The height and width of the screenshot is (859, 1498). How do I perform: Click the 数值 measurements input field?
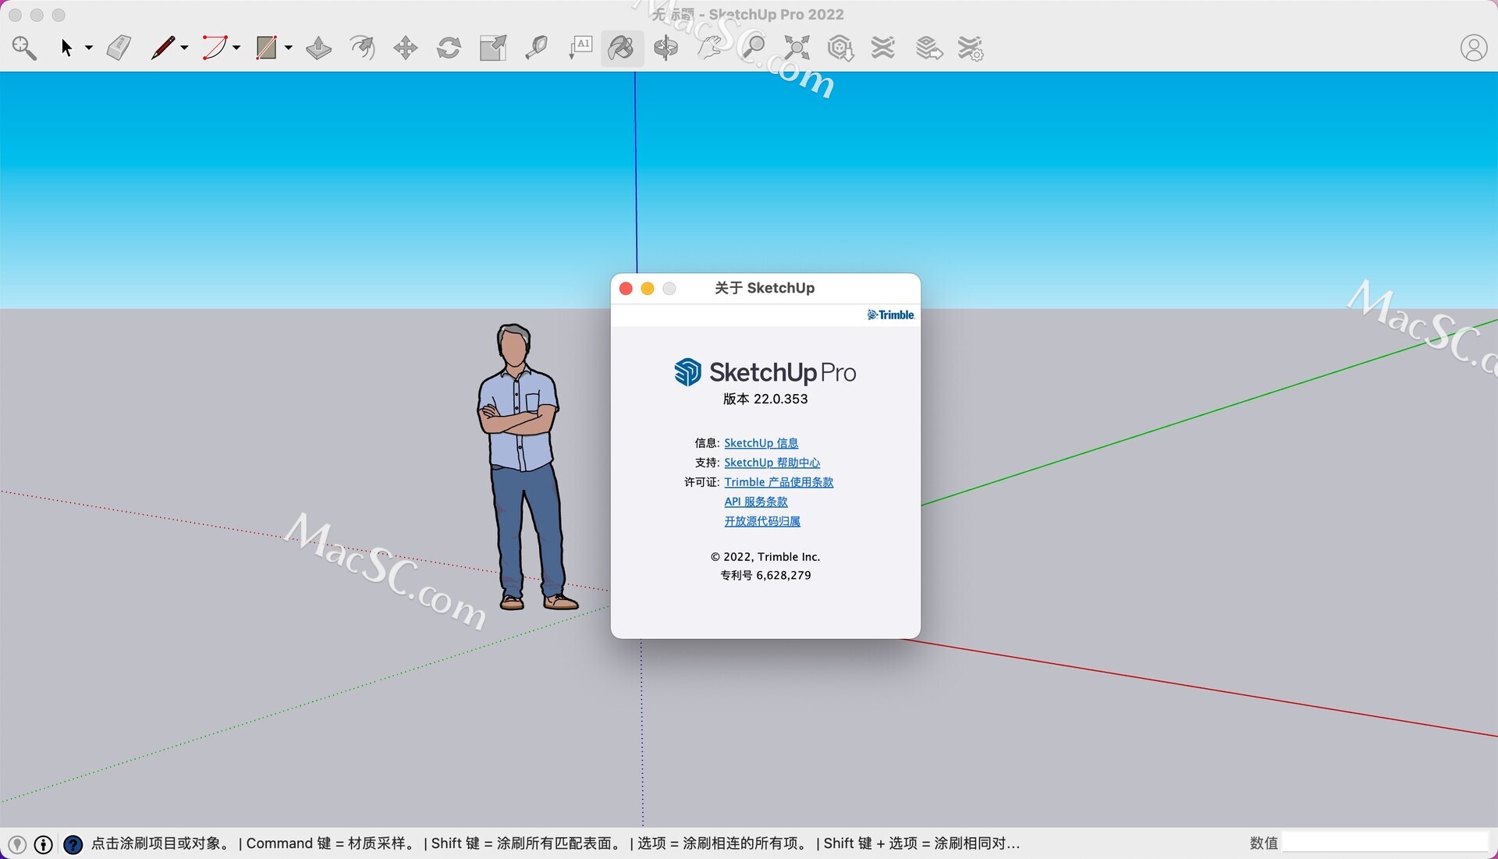1385,843
